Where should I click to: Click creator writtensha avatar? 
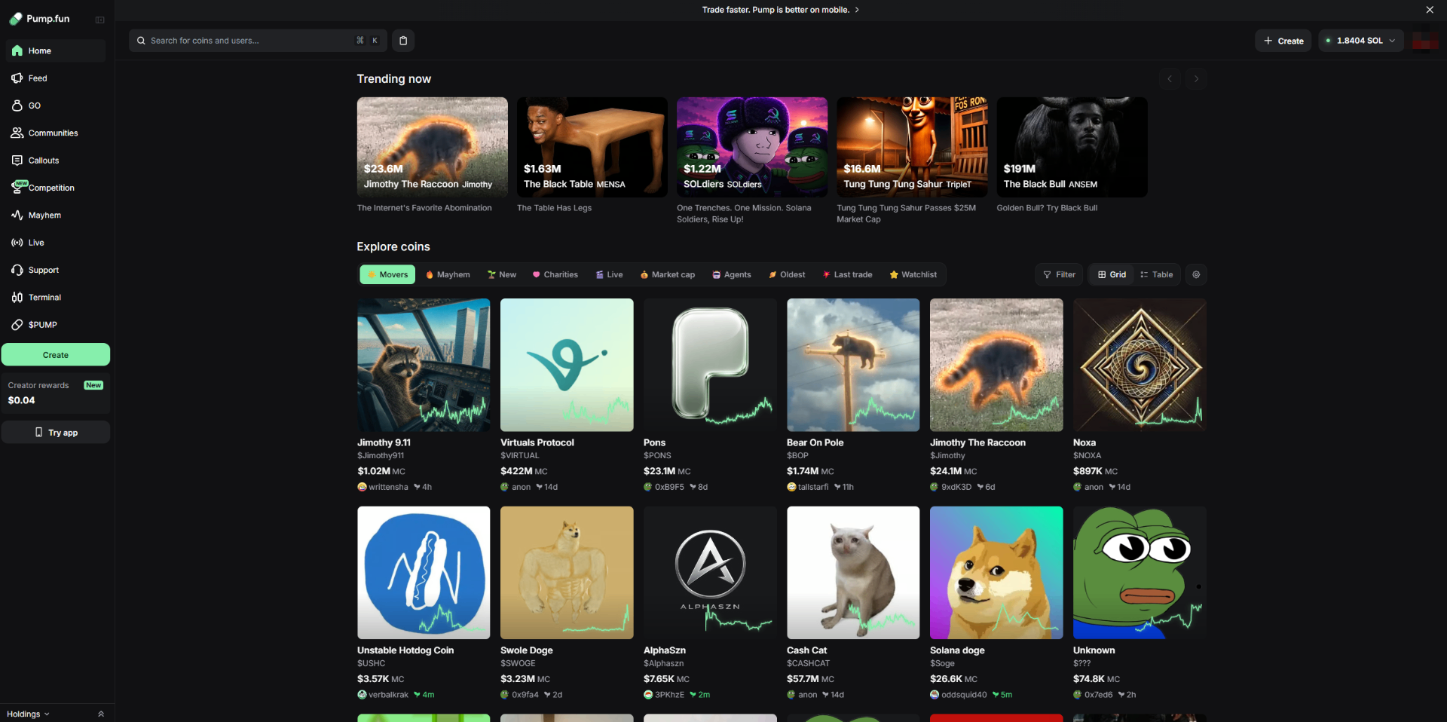click(362, 487)
